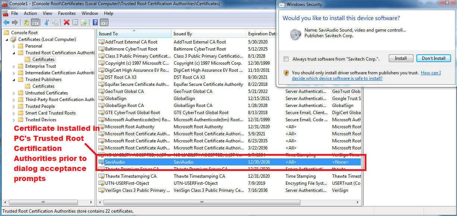Screen dimensions: 457x216
Task: Expand the Personal store node
Action: click(14, 46)
